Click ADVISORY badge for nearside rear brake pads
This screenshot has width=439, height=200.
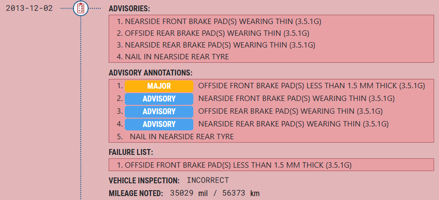(x=159, y=124)
